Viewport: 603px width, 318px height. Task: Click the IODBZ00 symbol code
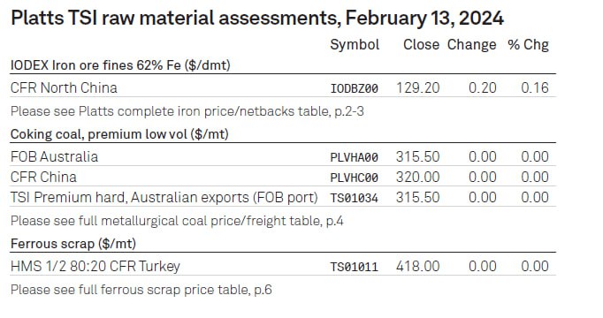355,88
